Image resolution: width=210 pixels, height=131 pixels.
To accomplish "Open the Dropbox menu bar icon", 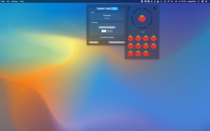I will click(145, 1).
